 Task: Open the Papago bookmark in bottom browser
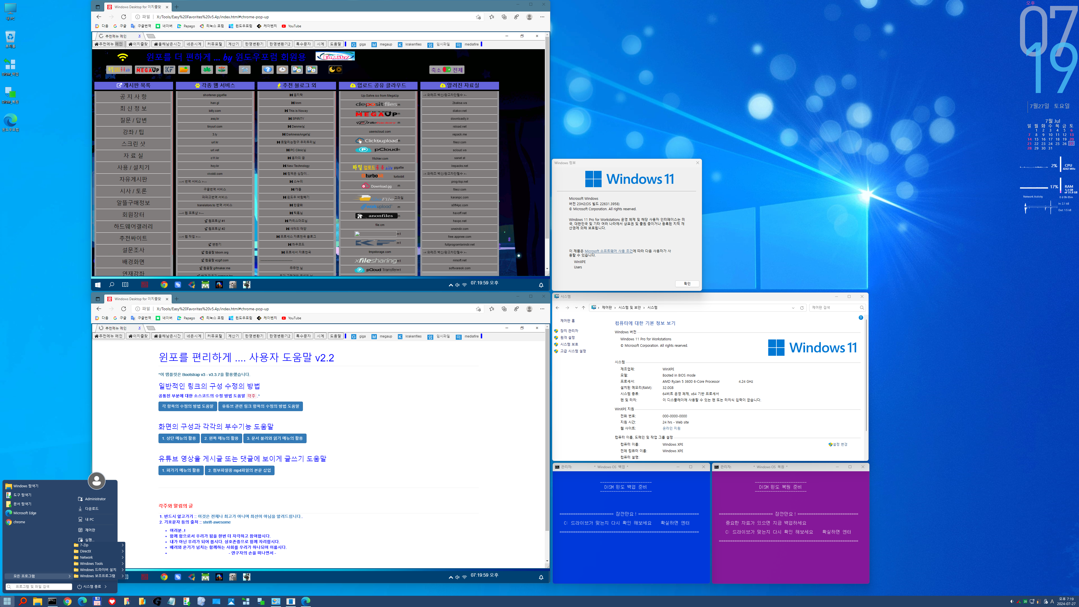click(x=186, y=318)
